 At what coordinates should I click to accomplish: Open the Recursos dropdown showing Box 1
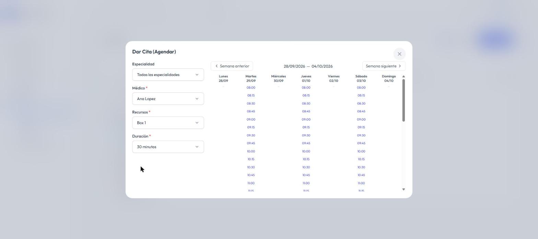(168, 123)
